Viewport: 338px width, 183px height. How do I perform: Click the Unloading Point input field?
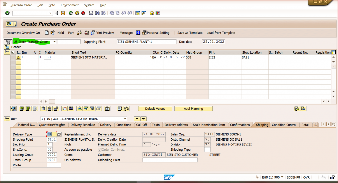(x=170, y=160)
